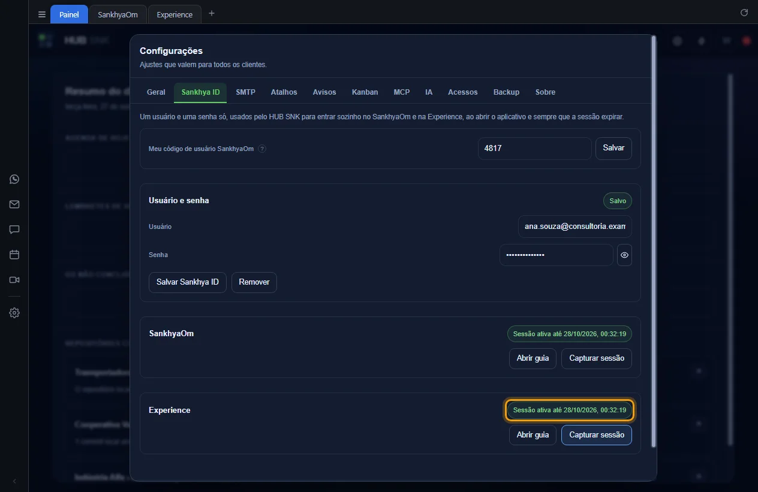Screen dimensions: 758x492
Task: Open the calendar sidebar icon
Action: [14, 255]
